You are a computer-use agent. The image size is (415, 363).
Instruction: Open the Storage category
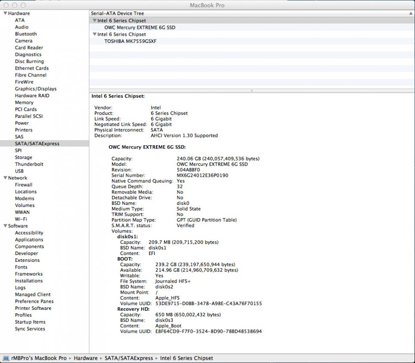(23, 158)
